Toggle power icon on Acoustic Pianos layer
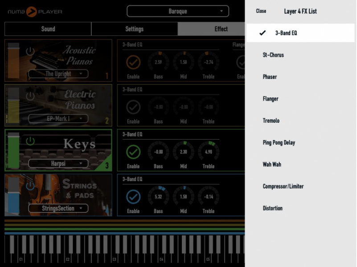Image resolution: width=357 pixels, height=267 pixels. pyautogui.click(x=30, y=51)
